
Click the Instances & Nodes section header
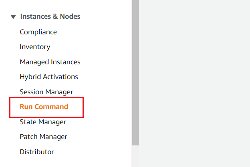point(50,16)
